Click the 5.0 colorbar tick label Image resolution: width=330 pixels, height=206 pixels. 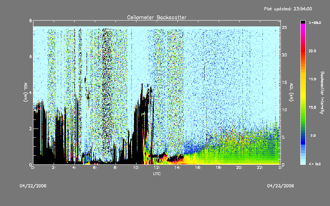[313, 136]
